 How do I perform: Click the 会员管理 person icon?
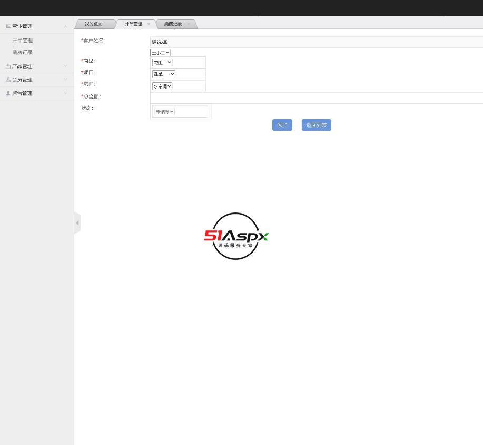click(x=8, y=80)
